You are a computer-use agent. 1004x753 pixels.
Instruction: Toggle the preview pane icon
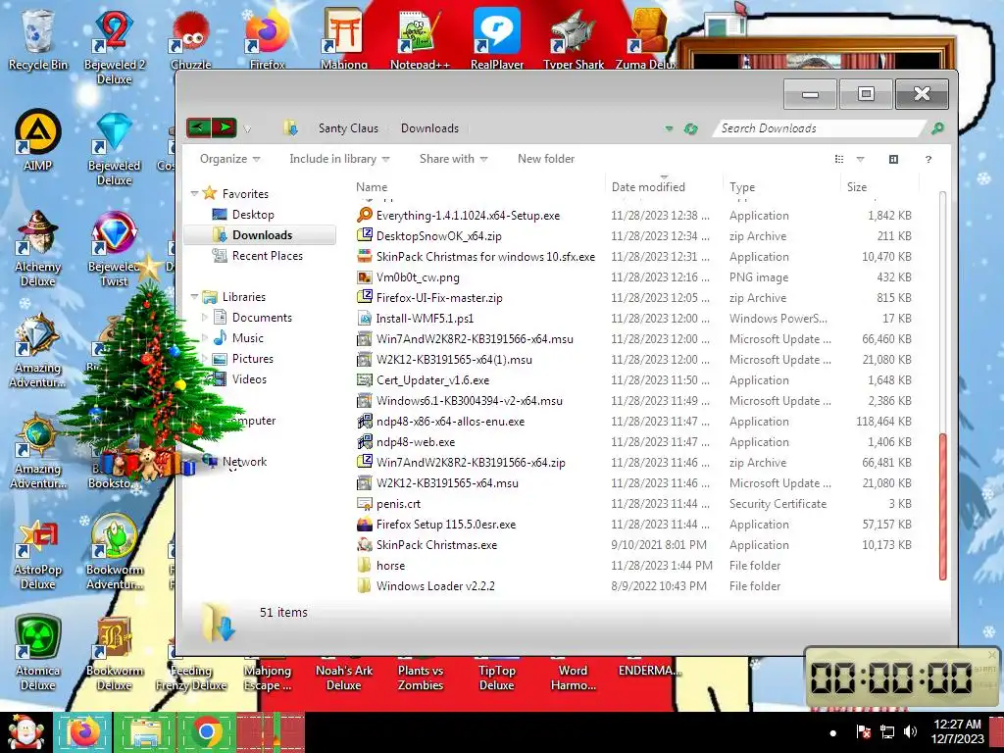[893, 160]
